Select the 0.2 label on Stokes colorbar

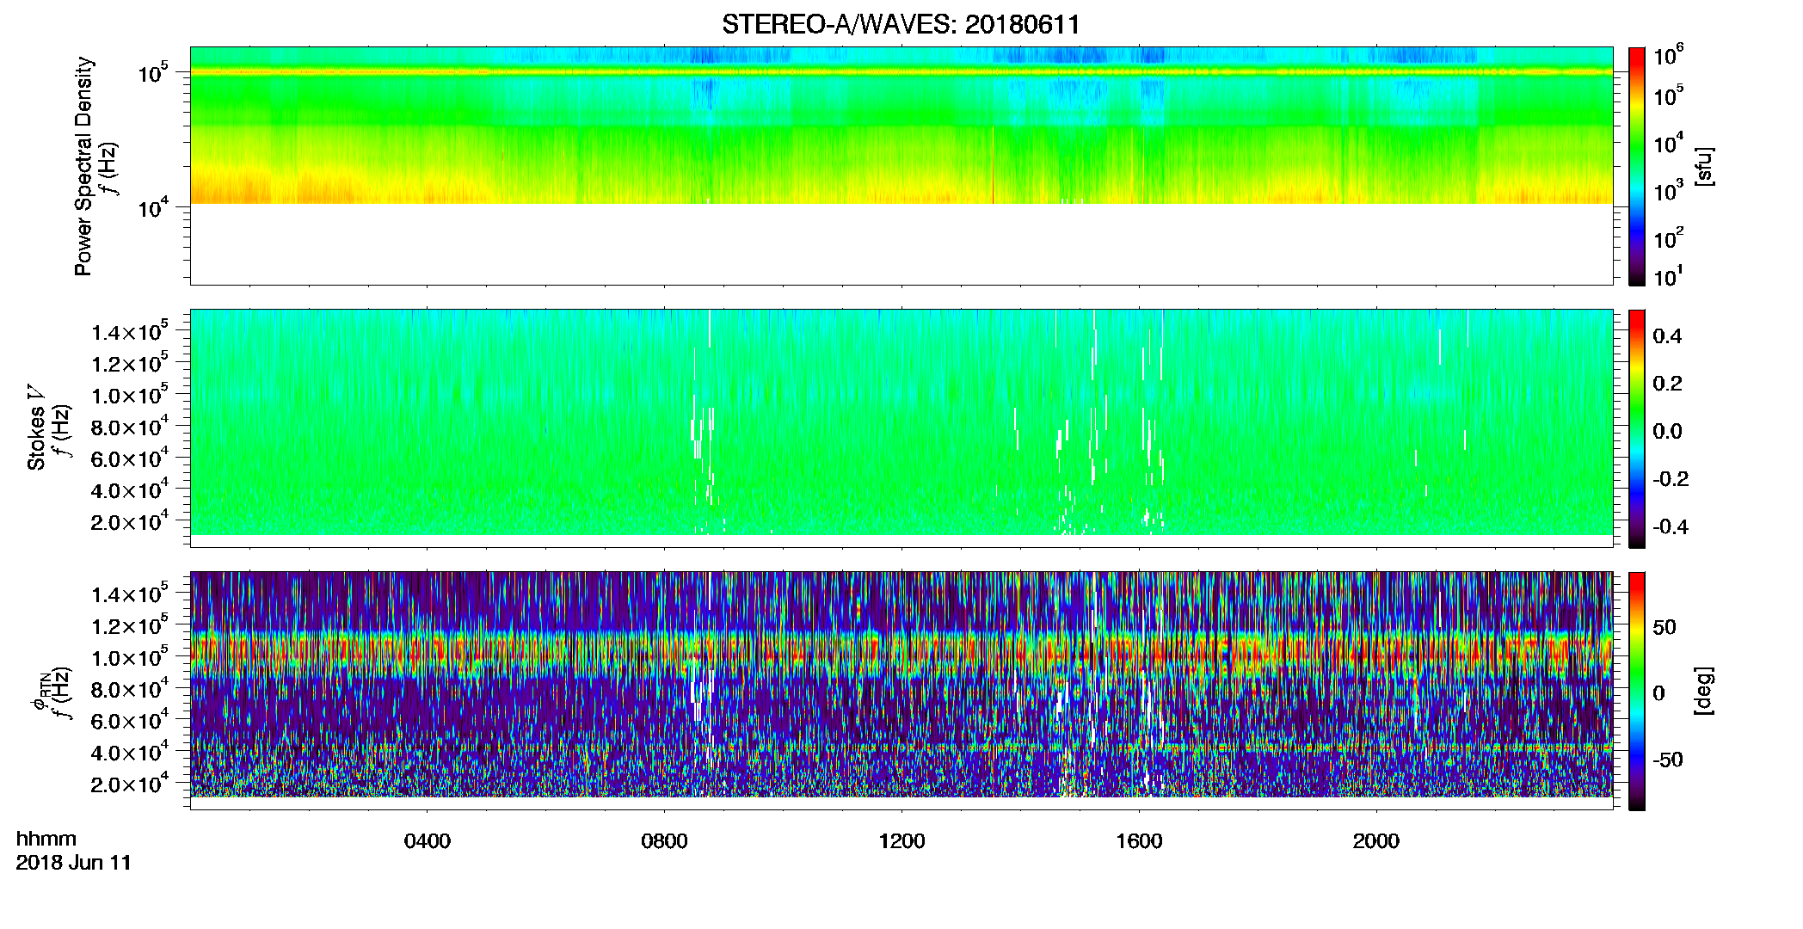pos(1667,384)
